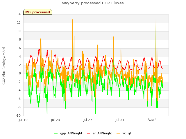The width and height of the screenshot is (186, 139).
Task: Toggle the gpp_ANNnight legend entry
Action: (x=68, y=133)
